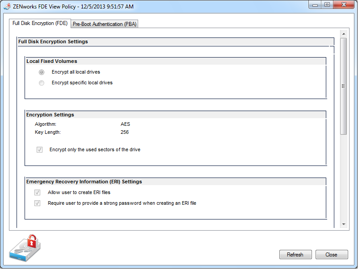This screenshot has width=358, height=269.
Task: Toggle Allow user to create ERI files
Action: 38,193
